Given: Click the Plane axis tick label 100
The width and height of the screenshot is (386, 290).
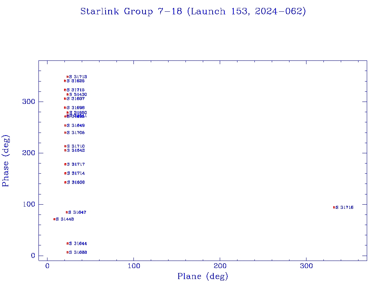Looking at the screenshot, I should point(134,266).
